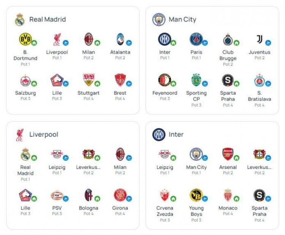This screenshot has height=235, width=285.
Task: Open the Paris Saint-Germain crest
Action: [196, 39]
